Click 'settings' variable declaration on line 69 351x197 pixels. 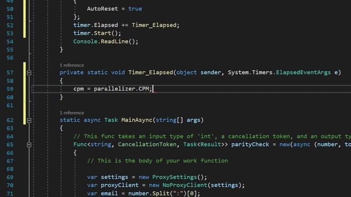point(115,177)
